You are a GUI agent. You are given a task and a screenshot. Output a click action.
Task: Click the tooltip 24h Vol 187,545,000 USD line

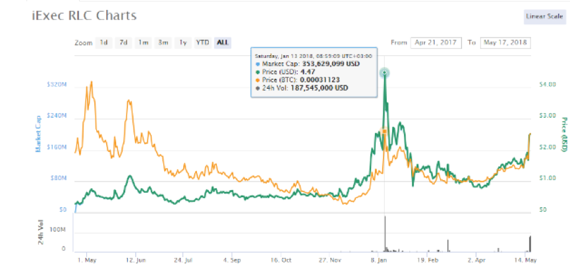click(x=301, y=87)
